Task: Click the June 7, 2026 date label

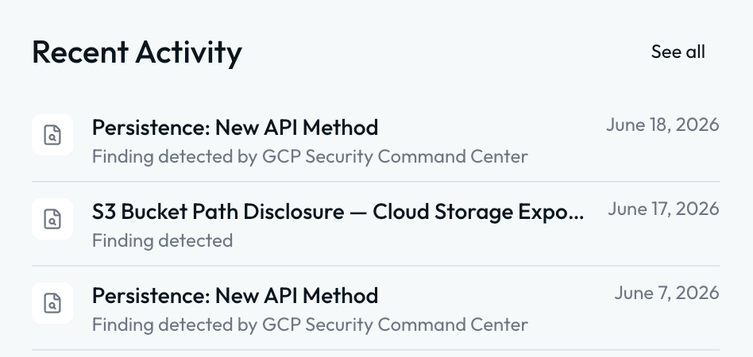Action: click(666, 293)
